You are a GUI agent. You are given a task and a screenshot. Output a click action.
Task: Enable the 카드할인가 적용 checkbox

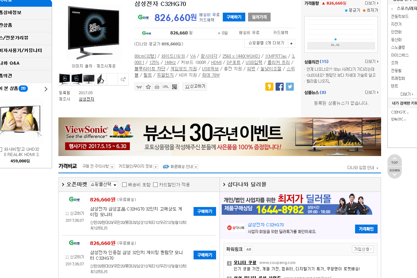pyautogui.click(x=155, y=185)
